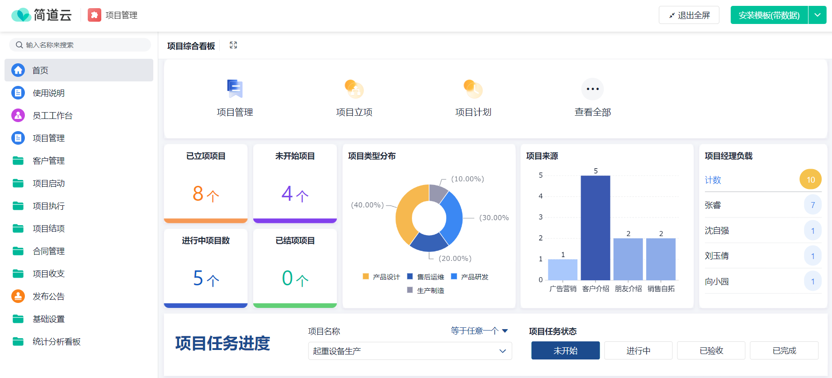Image resolution: width=832 pixels, height=378 pixels.
Task: Select the 已验收 task status filter
Action: 711,350
